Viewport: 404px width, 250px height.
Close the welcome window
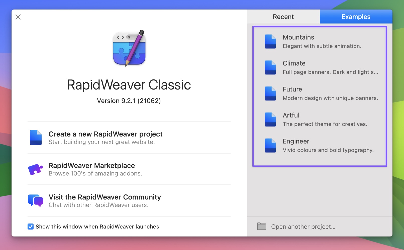(x=18, y=17)
